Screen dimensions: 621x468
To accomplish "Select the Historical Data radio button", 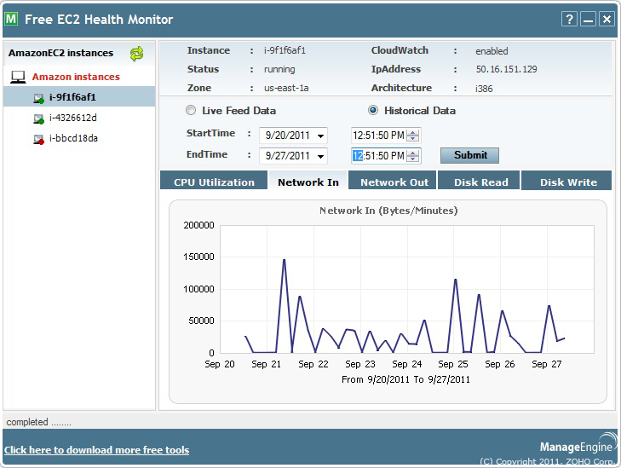I will 373,110.
